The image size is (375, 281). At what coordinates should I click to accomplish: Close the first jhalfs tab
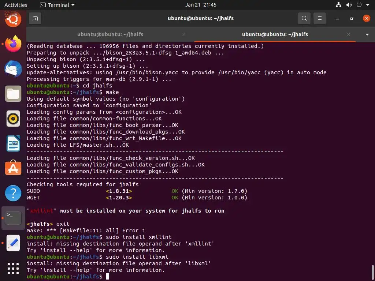point(184,34)
